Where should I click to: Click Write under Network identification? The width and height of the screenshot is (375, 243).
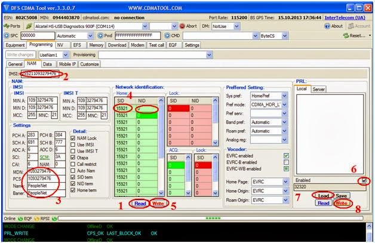coord(158,204)
